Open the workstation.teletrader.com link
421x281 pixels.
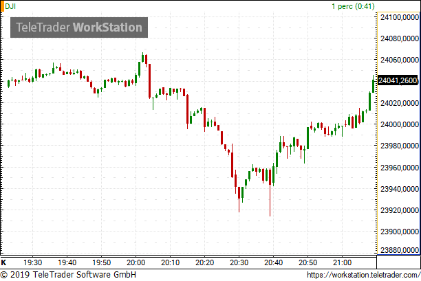pyautogui.click(x=363, y=275)
